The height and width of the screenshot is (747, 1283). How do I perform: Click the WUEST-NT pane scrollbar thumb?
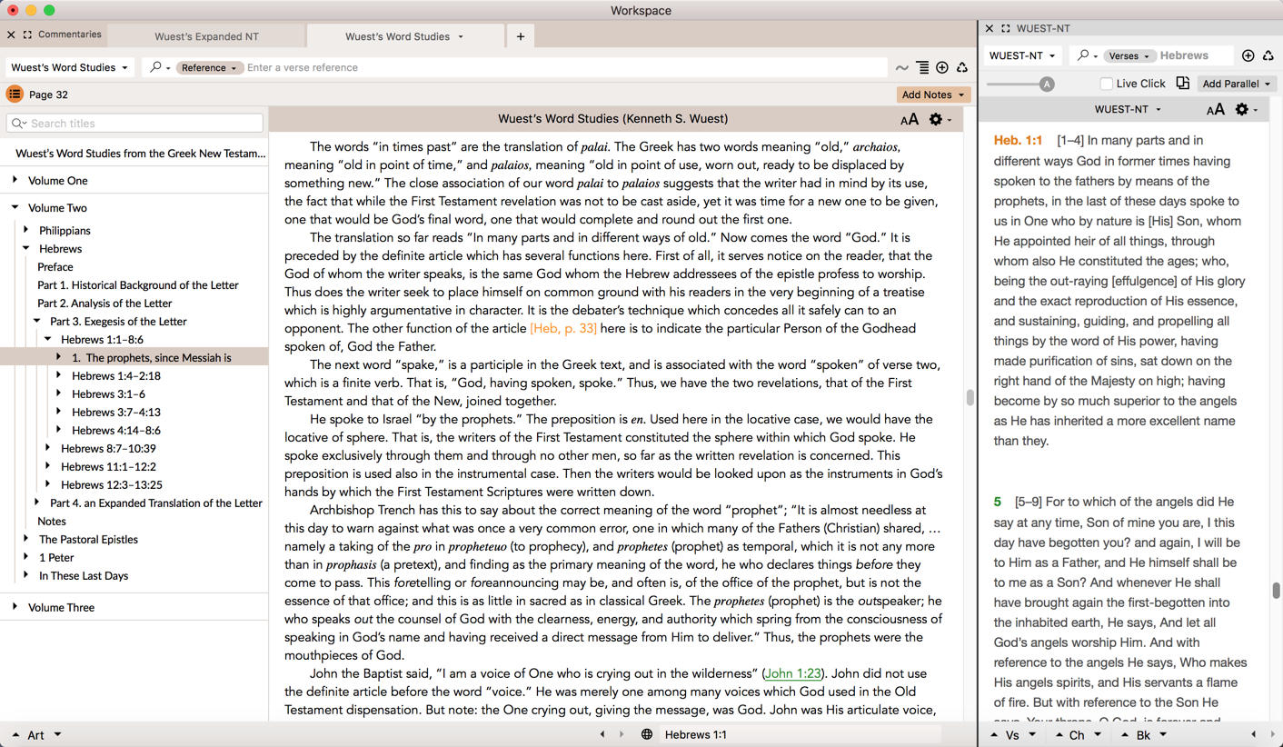pyautogui.click(x=1276, y=591)
